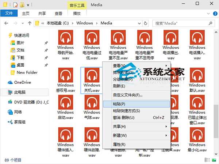Click 刷新(E) in context menu
Viewport: 219px width, 164px height.
point(136,86)
